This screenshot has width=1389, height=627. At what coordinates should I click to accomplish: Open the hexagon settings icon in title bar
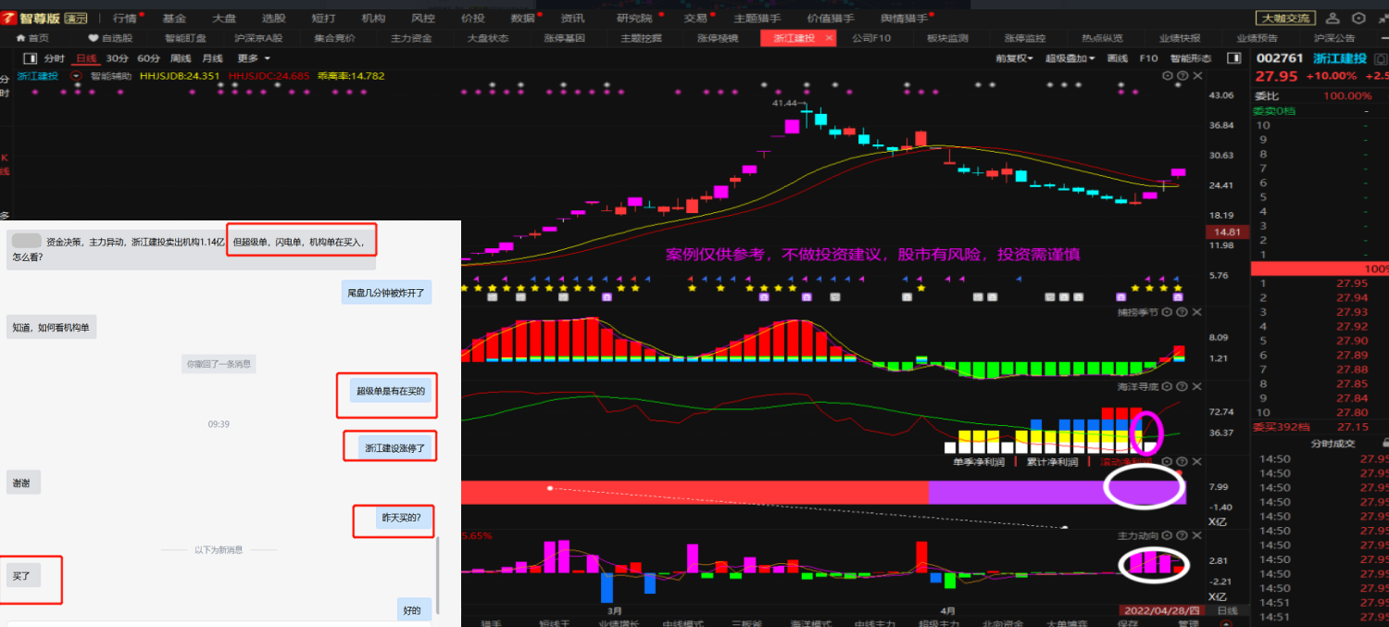click(1358, 18)
